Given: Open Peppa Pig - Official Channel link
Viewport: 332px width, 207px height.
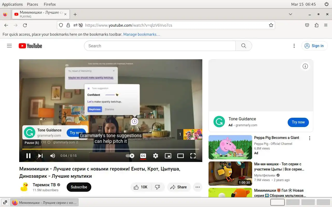Looking at the screenshot, I should (273, 144).
